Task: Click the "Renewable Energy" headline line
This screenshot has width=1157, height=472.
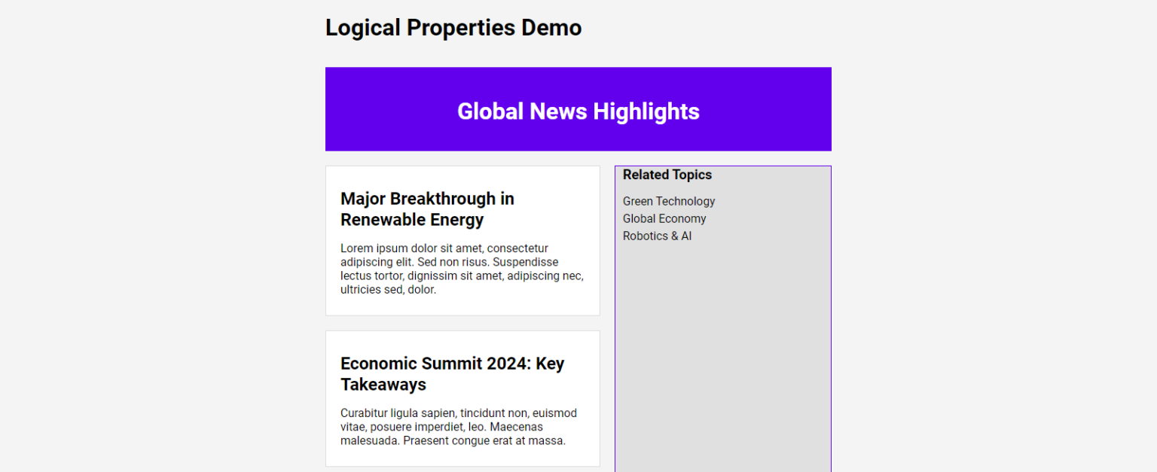Action: [x=411, y=220]
